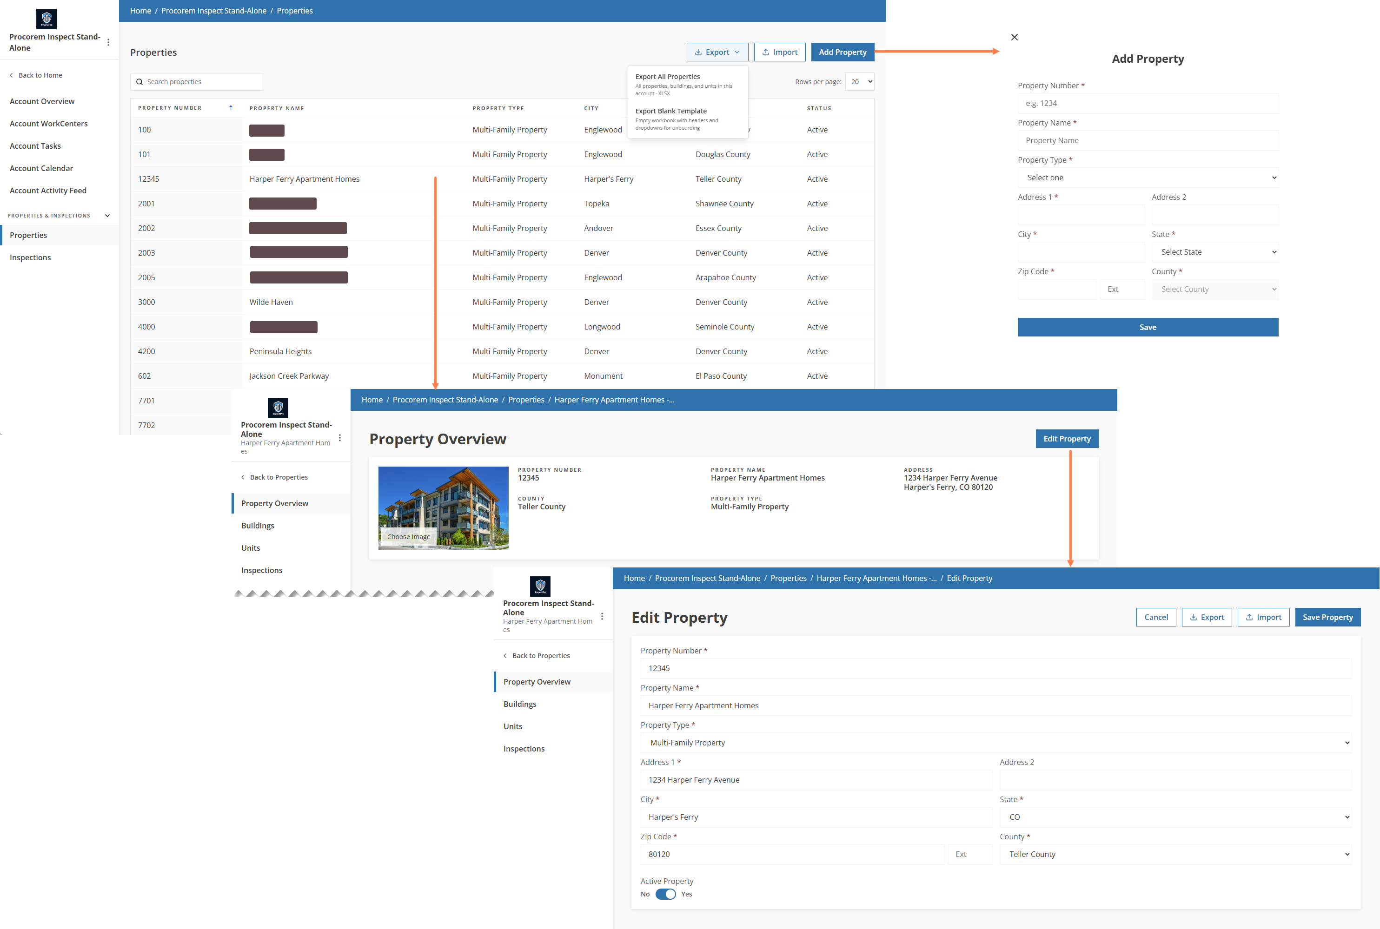Screen dimensions: 1380x929
Task: Open kebab menu in Edit Property sidebar
Action: coord(602,616)
